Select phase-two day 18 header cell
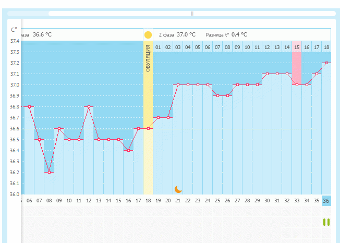 pyautogui.click(x=326, y=47)
